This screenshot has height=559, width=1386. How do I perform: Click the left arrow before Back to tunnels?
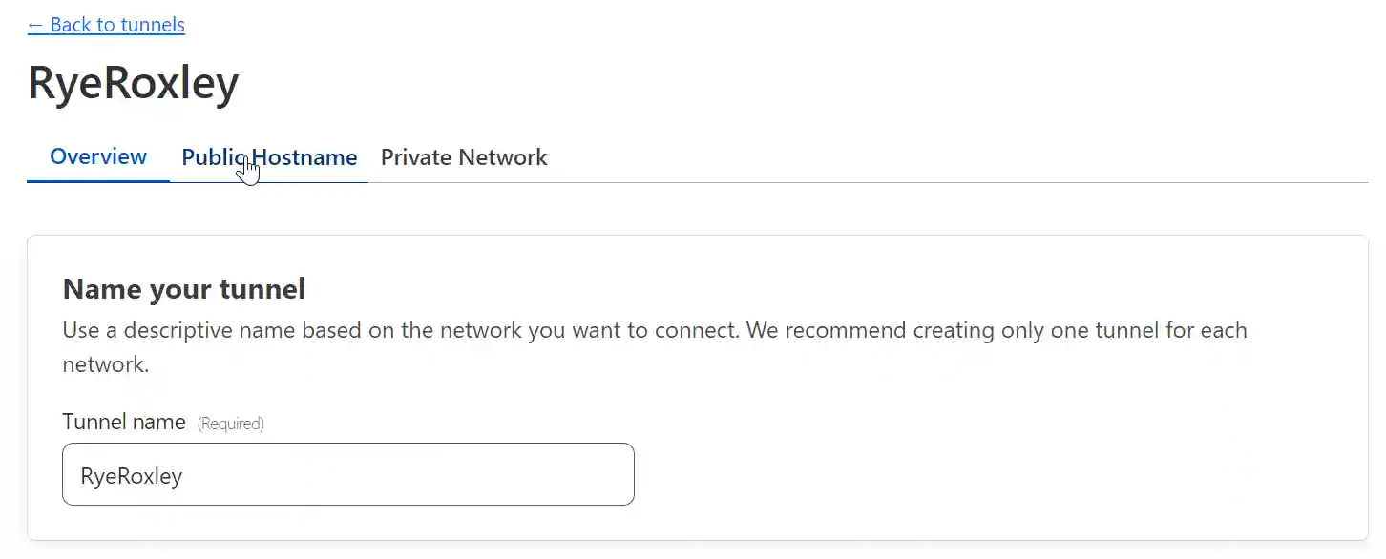tap(36, 25)
